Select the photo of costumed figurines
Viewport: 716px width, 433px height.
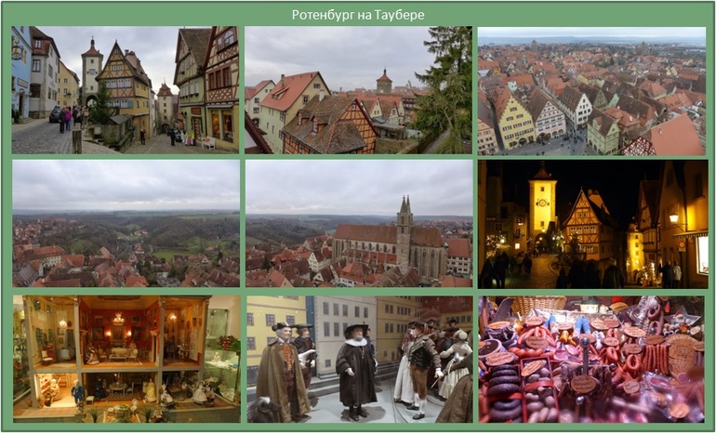click(358, 359)
